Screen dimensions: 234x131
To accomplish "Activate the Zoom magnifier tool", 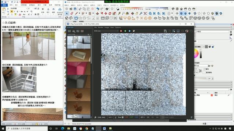I will [141, 13].
